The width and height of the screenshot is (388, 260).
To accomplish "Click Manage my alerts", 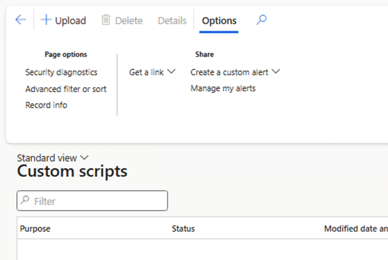I will click(223, 89).
